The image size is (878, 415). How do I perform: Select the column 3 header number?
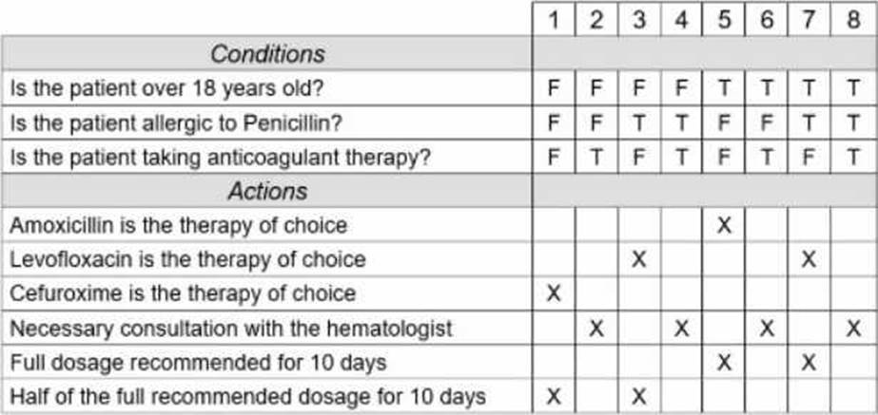[x=639, y=20]
